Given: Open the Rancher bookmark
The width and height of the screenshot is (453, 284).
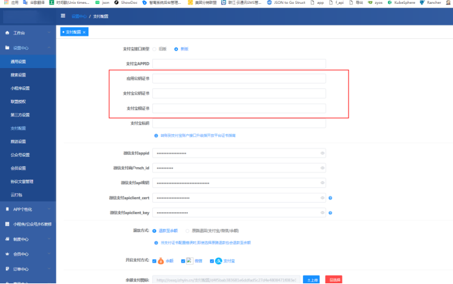Looking at the screenshot, I should tap(430, 3).
